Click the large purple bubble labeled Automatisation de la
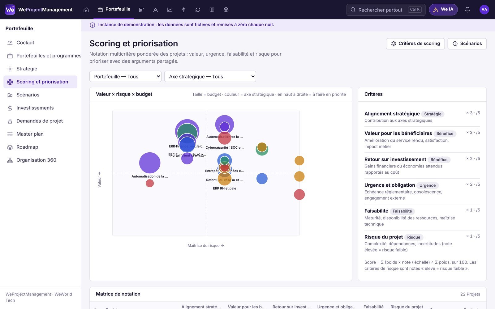The width and height of the screenshot is (495, 309). pyautogui.click(x=150, y=163)
